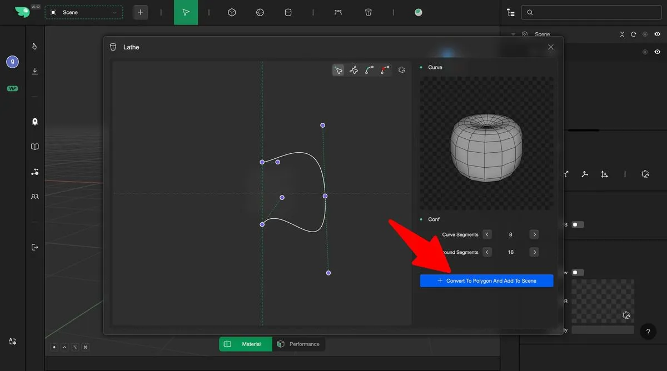Screen dimensions: 667x371
Task: Open the Scene dropdown selector
Action: pyautogui.click(x=84, y=12)
